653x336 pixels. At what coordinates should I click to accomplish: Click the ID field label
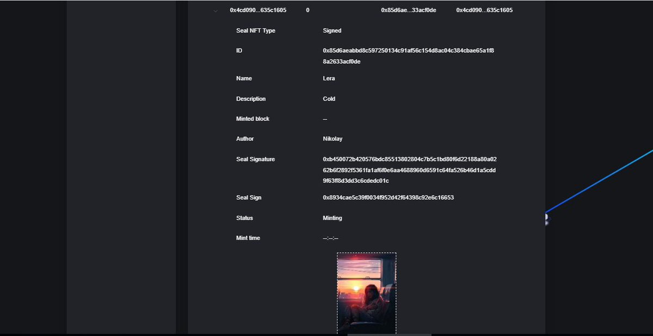[x=239, y=51]
